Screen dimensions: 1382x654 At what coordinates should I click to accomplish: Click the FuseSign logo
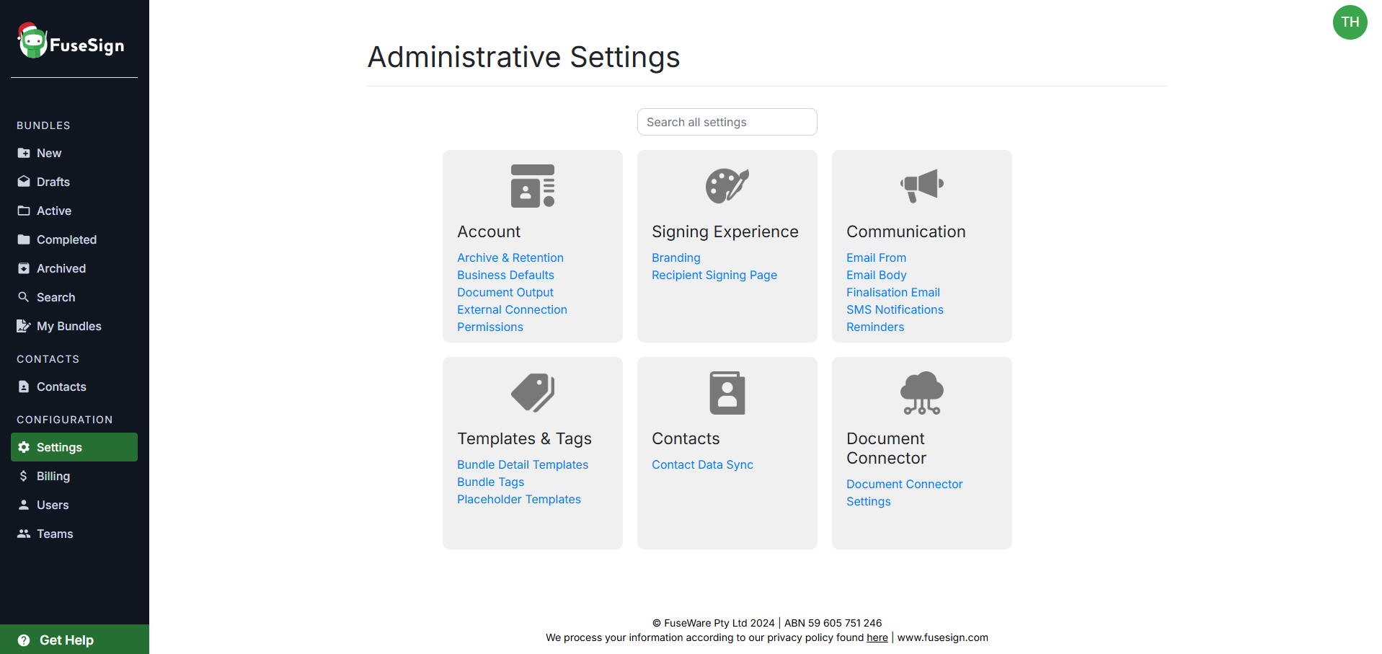tap(71, 41)
